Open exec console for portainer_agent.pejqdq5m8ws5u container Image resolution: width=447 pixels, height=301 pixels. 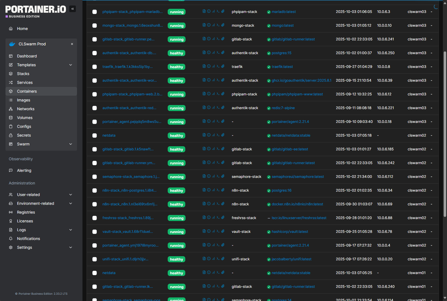[x=218, y=121]
